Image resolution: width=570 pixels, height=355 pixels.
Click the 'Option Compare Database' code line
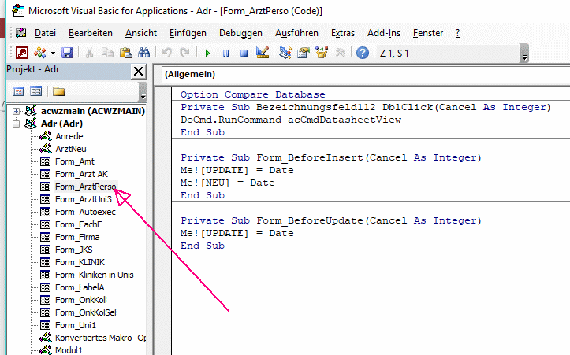tap(253, 94)
